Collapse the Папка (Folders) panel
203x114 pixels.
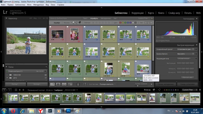[x=6, y=67]
